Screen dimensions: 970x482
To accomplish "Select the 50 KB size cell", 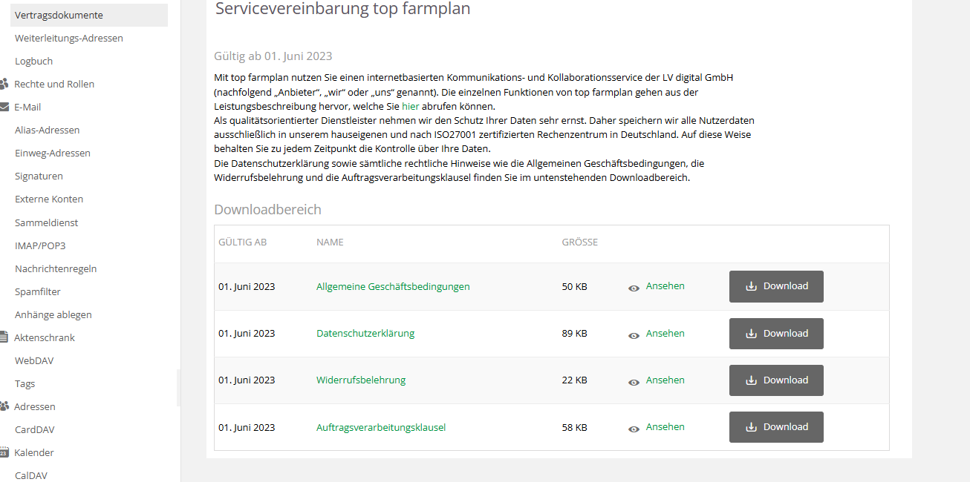I will point(575,286).
